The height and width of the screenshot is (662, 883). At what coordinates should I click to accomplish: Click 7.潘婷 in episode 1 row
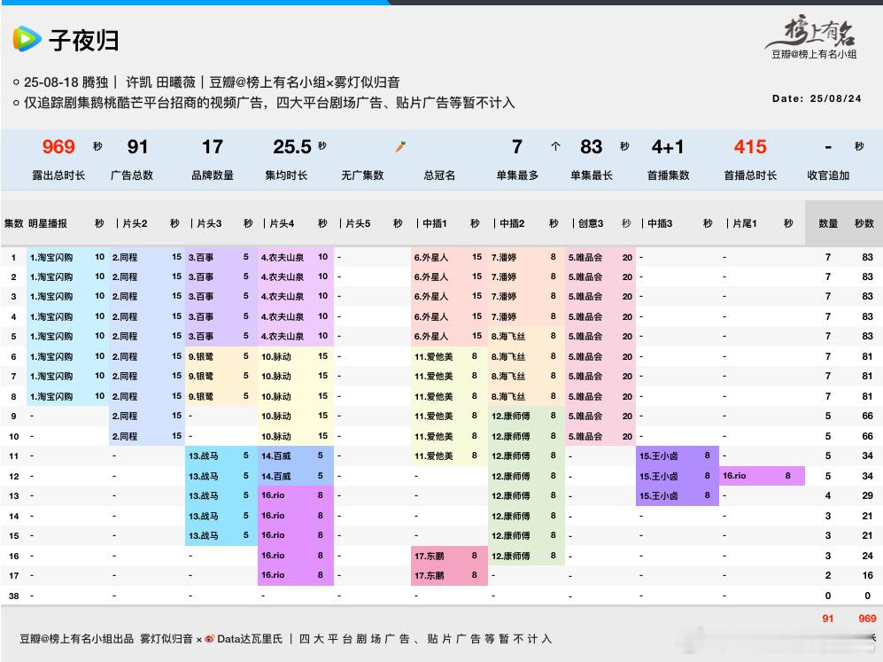click(x=503, y=258)
